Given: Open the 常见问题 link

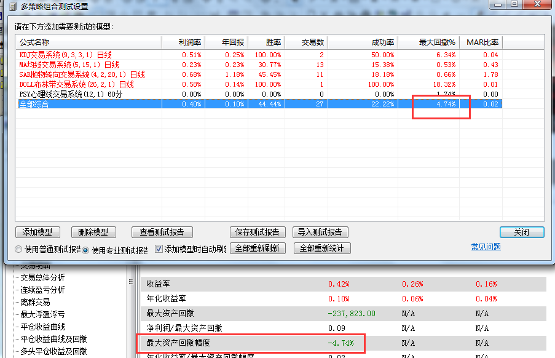Looking at the screenshot, I should pos(486,247).
